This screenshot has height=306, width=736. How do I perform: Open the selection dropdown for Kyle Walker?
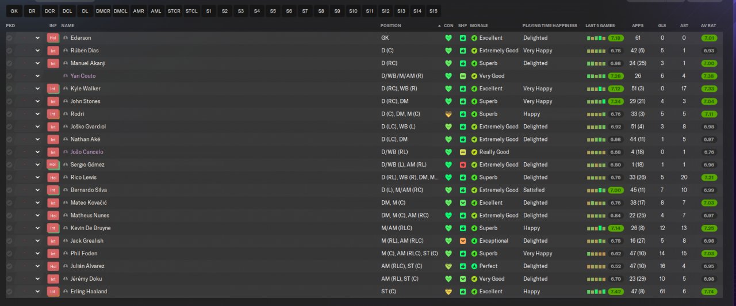[37, 89]
